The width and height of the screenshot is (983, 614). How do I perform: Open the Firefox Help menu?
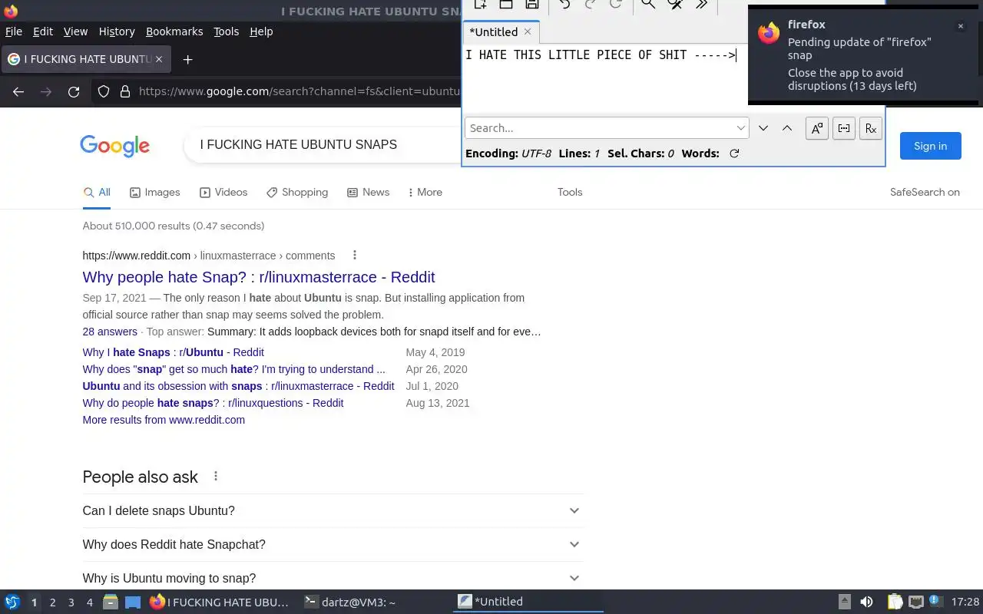[x=261, y=31]
